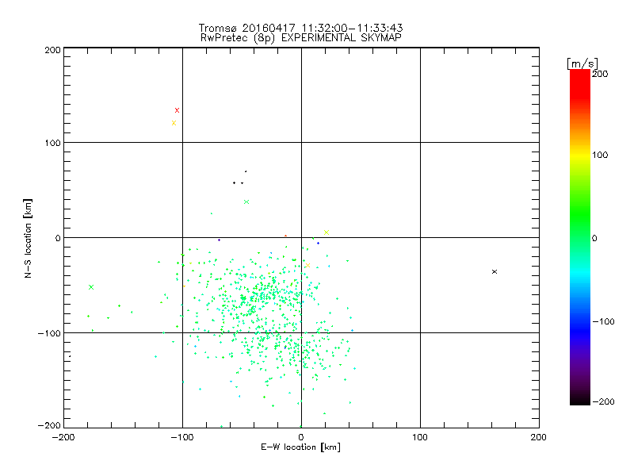Screen dimensions: 634x476
Task: Click the red x marker in upper left
Action: [177, 110]
